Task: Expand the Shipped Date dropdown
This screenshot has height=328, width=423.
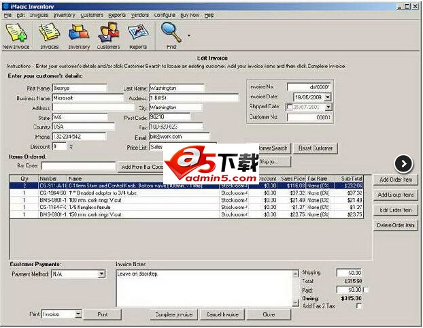Action: [x=328, y=107]
